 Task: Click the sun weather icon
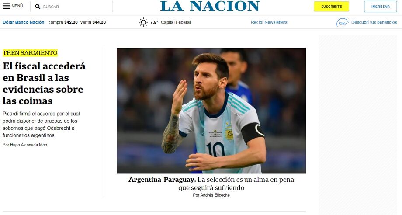coord(143,22)
